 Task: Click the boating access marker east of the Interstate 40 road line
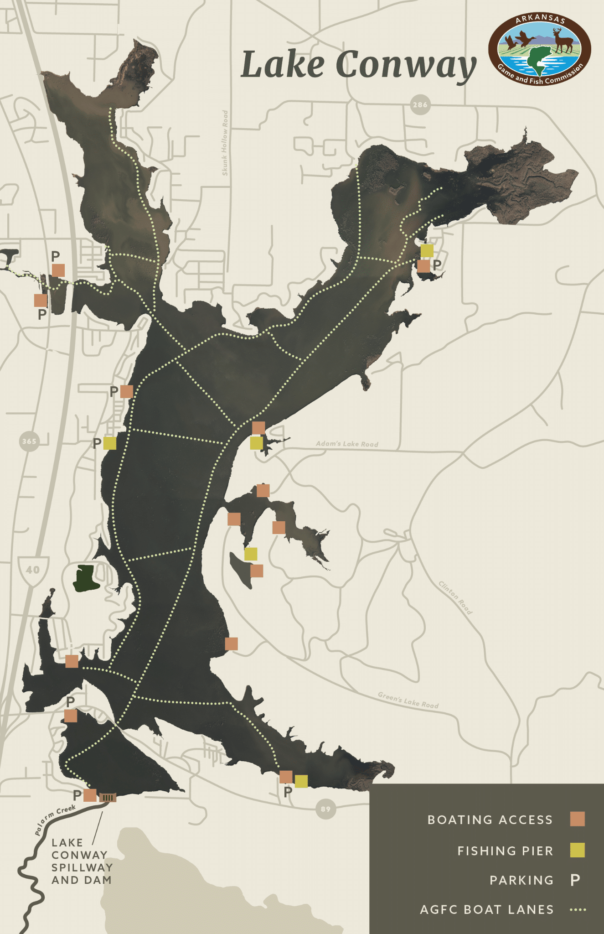coord(58,270)
